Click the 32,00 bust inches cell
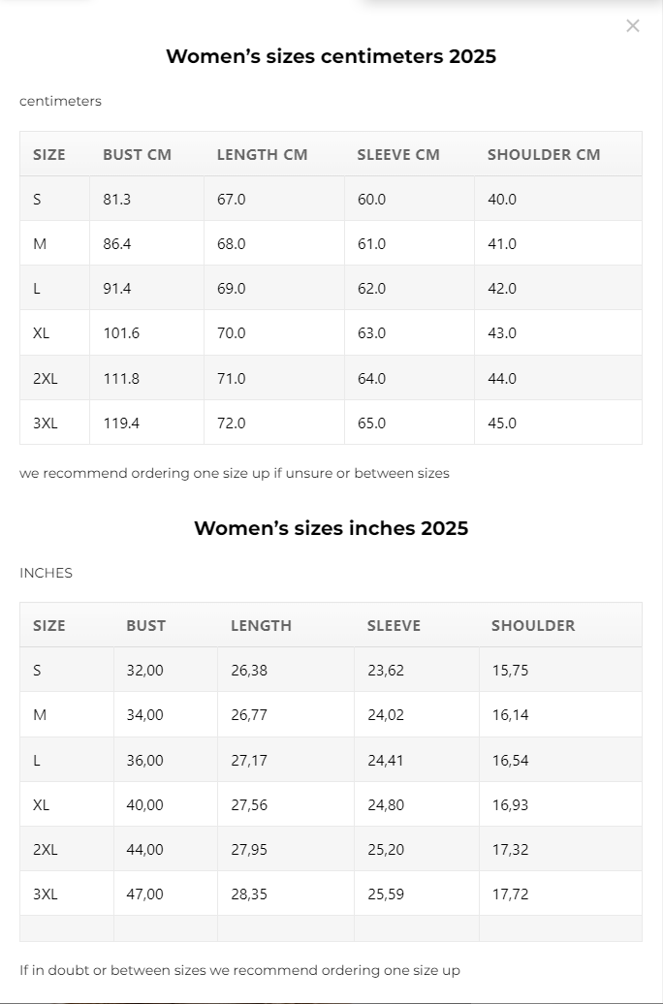Image resolution: width=663 pixels, height=1004 pixels. point(144,671)
